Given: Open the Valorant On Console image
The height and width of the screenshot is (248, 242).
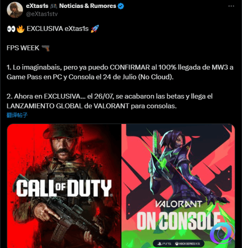Looking at the screenshot, I should 178,186.
